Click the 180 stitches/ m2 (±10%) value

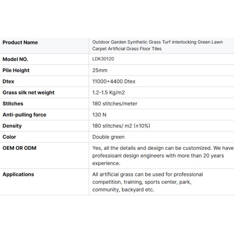pos(121,126)
